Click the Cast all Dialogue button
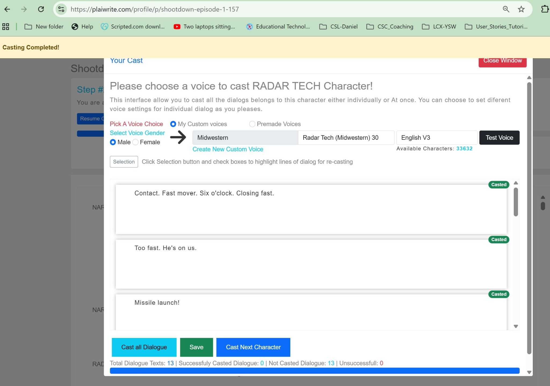 tap(144, 347)
